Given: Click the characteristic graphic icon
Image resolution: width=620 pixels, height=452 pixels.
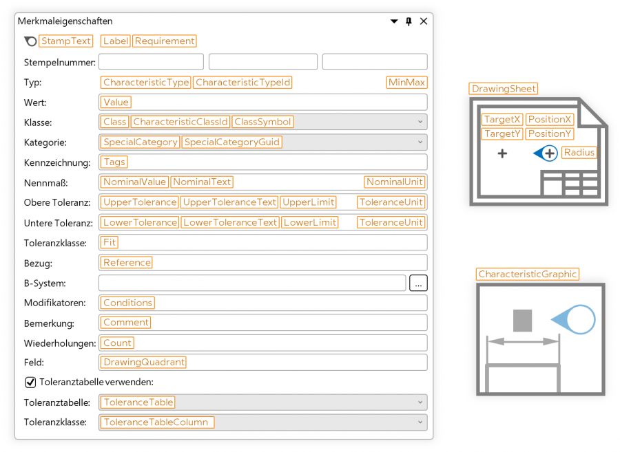Looking at the screenshot, I should (x=541, y=339).
